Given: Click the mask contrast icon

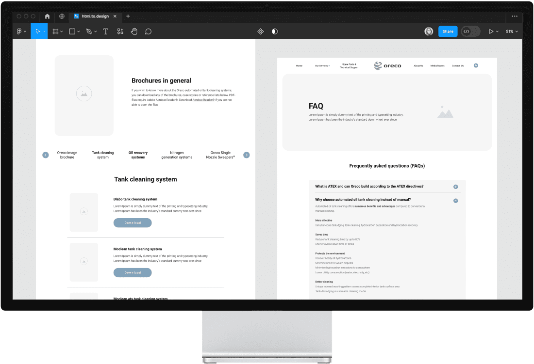Looking at the screenshot, I should click(x=275, y=32).
